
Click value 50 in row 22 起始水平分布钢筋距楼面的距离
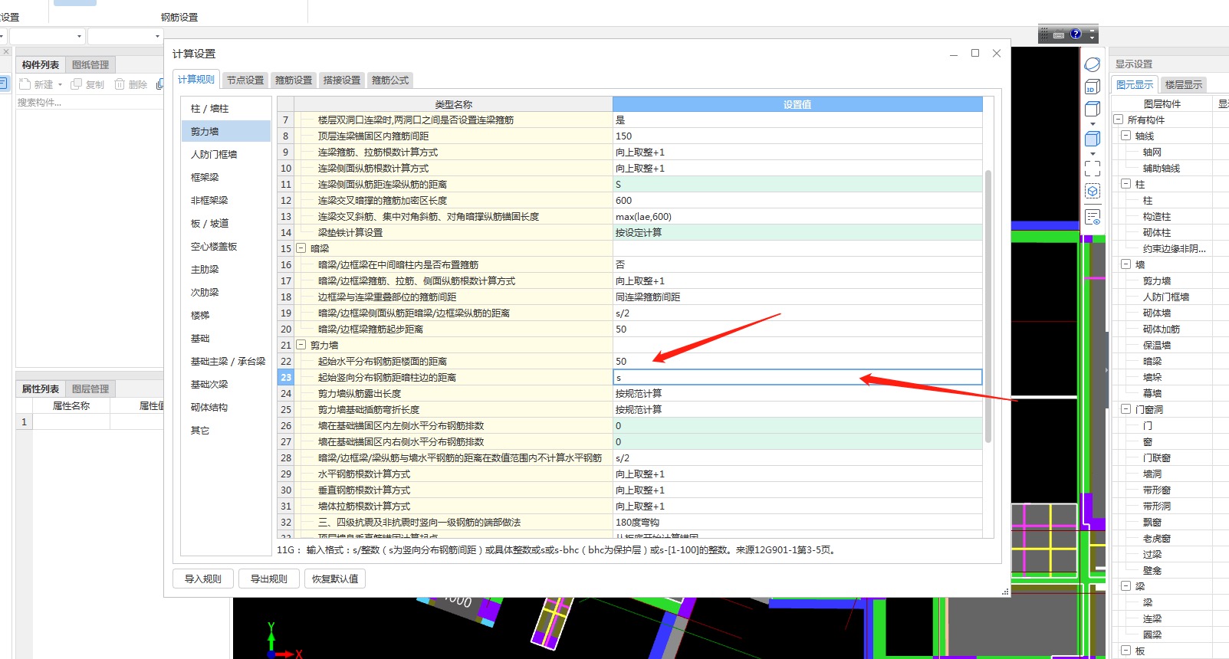click(797, 361)
